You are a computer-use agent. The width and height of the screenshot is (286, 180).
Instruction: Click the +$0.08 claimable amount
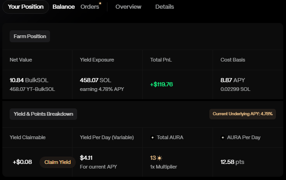point(22,162)
